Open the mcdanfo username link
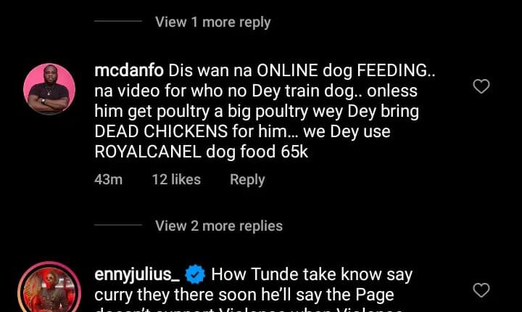 click(129, 70)
